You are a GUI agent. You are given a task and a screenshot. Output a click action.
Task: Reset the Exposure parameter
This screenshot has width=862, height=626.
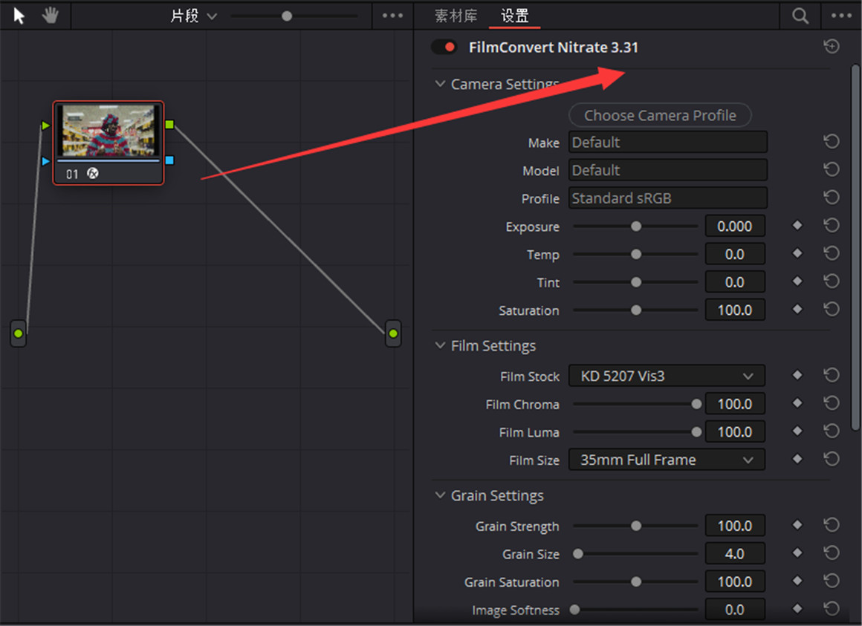832,226
